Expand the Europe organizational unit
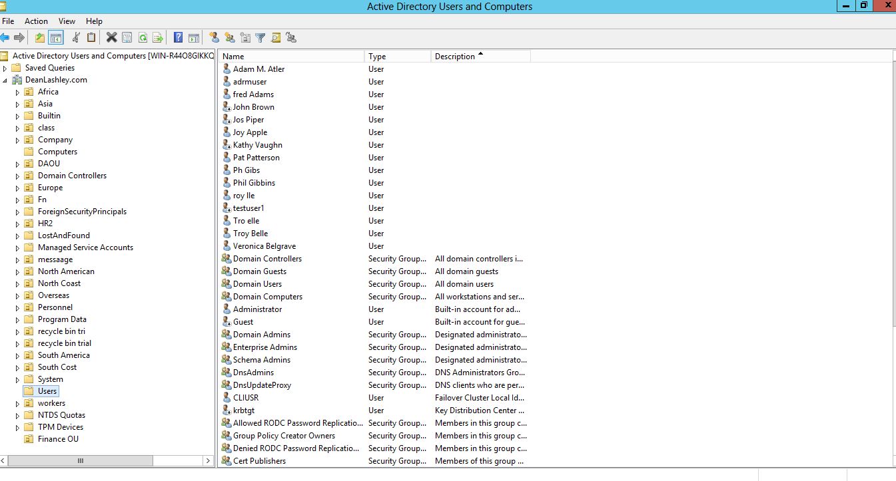Screen dimensions: 896x481 [18, 188]
